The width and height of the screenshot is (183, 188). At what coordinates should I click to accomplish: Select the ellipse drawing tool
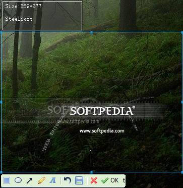point(18,180)
